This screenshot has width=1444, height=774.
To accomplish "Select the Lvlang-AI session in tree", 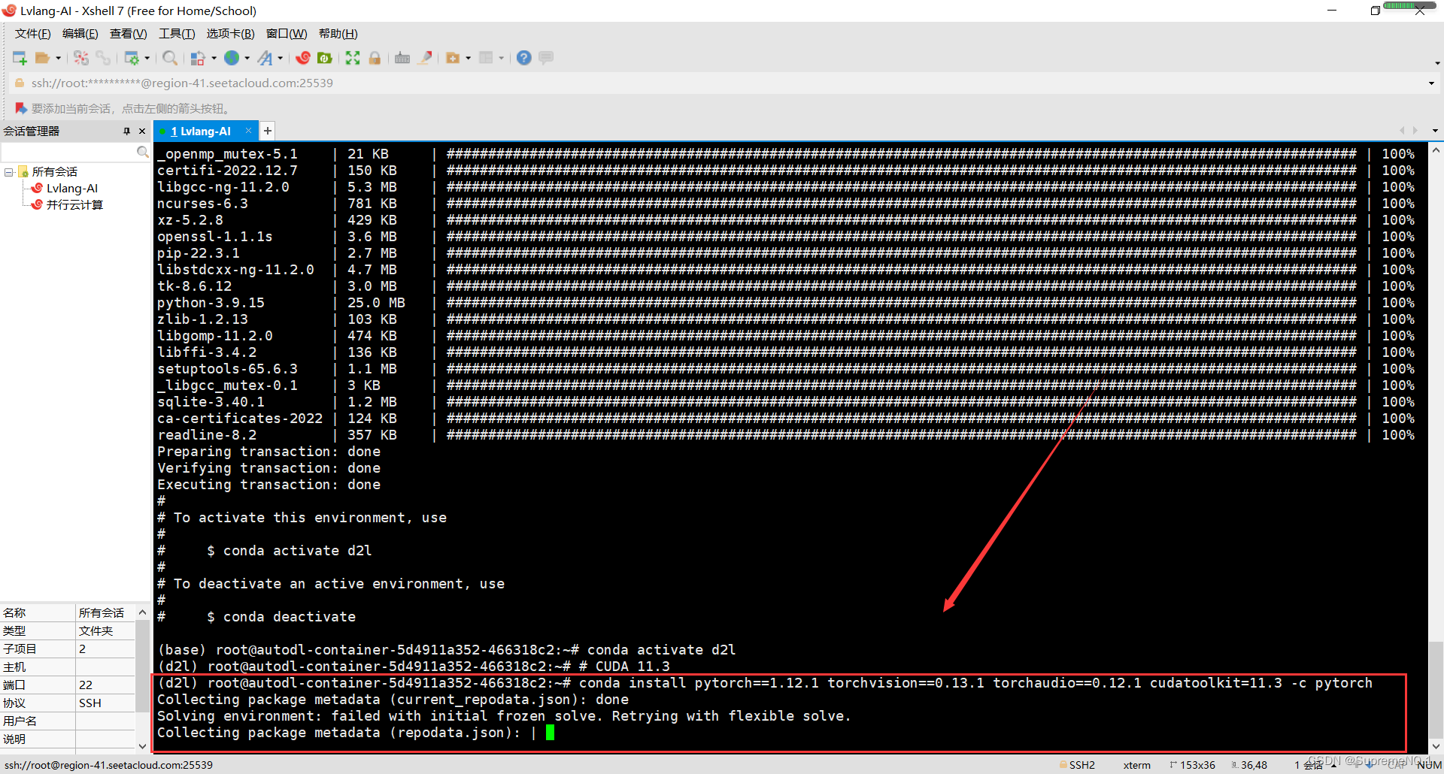I will coord(71,189).
